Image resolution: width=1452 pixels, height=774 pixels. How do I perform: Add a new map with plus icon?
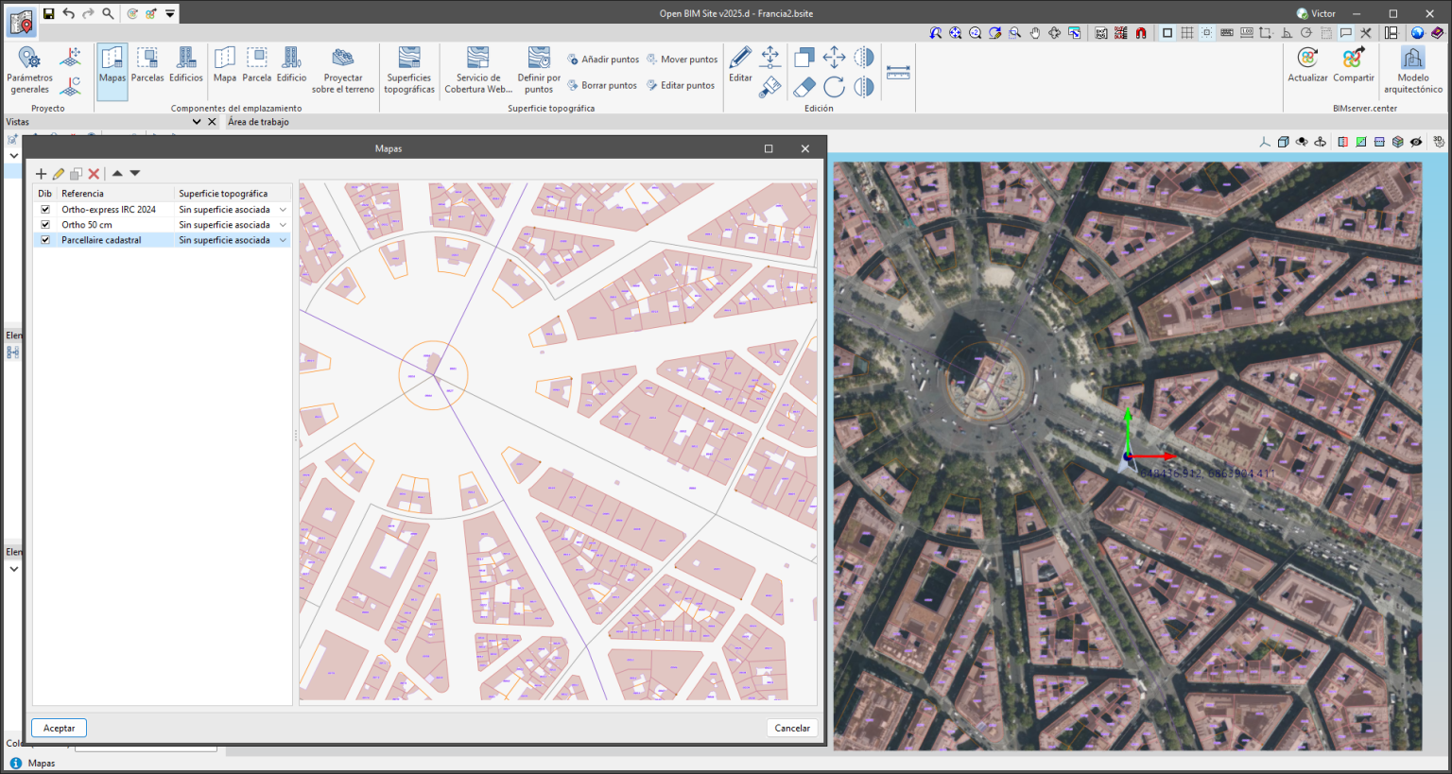point(41,174)
